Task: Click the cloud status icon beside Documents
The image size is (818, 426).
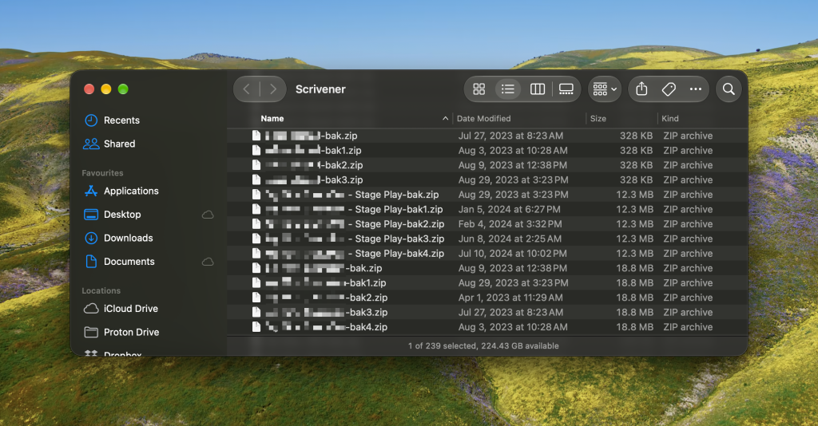Action: coord(208,262)
